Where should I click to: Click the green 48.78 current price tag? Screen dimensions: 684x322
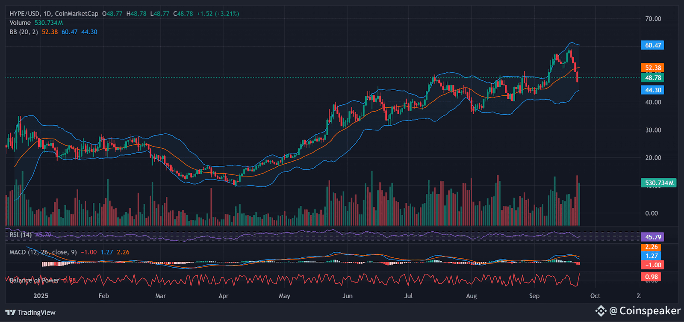pyautogui.click(x=653, y=77)
